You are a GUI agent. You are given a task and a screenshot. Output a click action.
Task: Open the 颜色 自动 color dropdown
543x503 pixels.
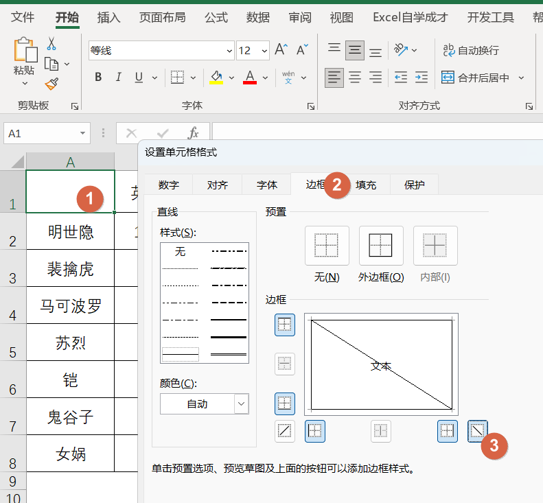(242, 403)
